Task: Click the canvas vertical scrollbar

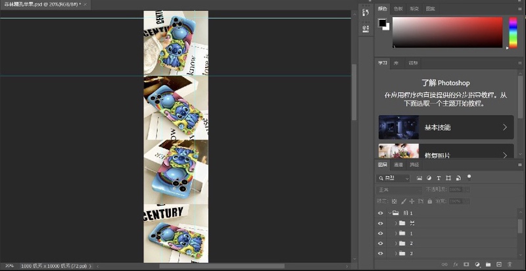Action: point(354,92)
